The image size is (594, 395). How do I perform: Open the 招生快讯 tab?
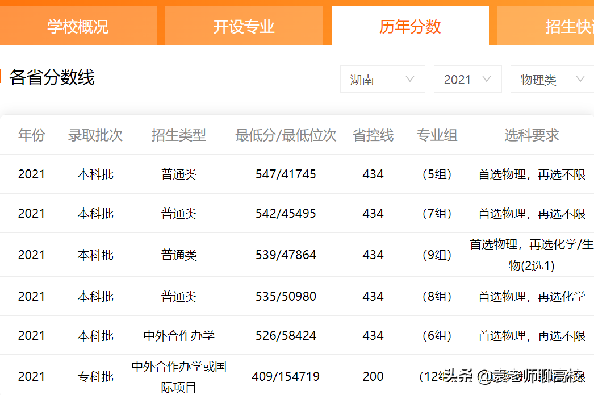[568, 26]
